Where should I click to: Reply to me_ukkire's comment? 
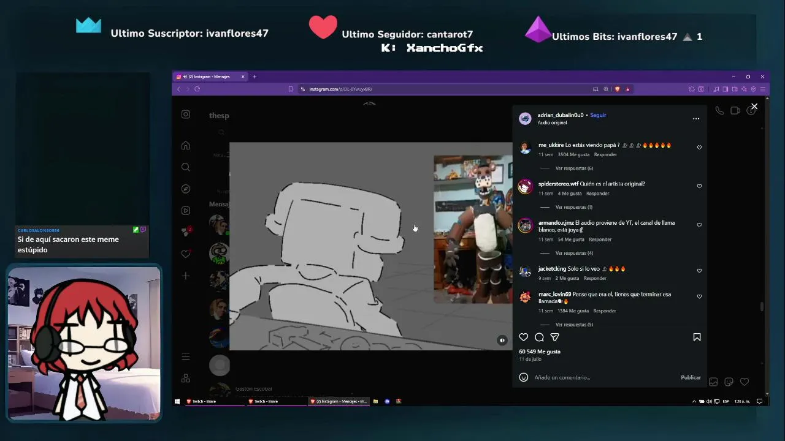click(605, 154)
